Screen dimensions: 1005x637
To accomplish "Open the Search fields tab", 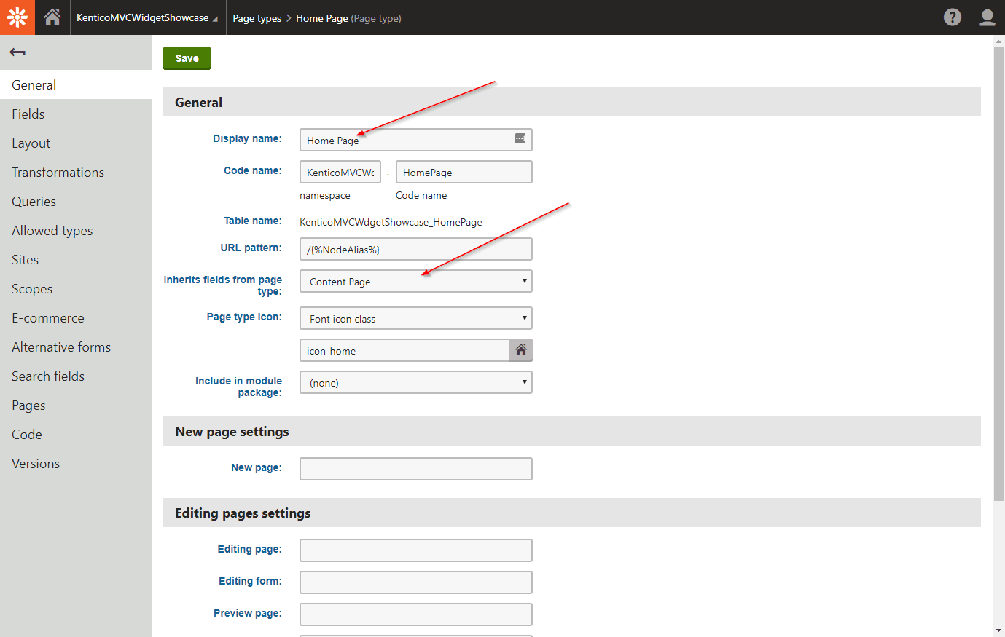I will (x=76, y=376).
